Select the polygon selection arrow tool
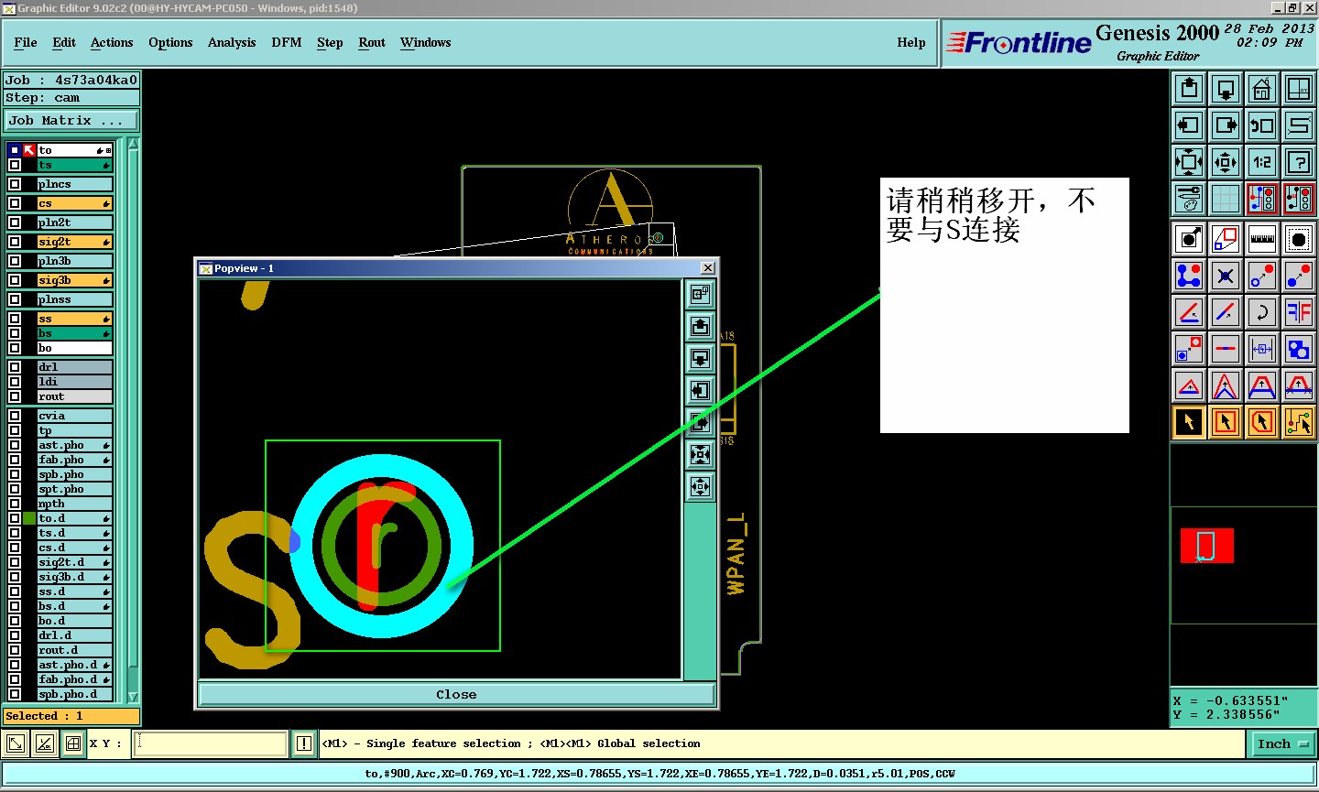1319x792 pixels. pos(1262,422)
